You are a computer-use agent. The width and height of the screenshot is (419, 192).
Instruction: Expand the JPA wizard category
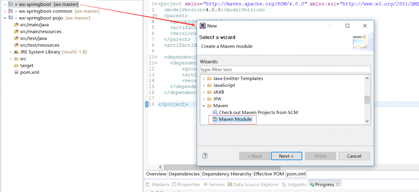tap(204, 99)
